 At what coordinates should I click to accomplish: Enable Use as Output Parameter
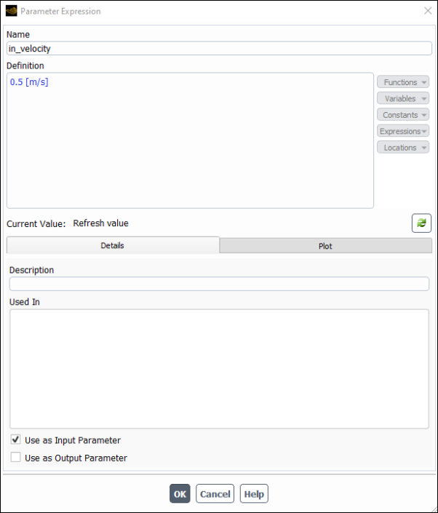[15, 457]
